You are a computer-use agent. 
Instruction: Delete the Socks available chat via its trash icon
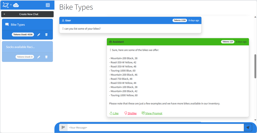click(x=46, y=57)
